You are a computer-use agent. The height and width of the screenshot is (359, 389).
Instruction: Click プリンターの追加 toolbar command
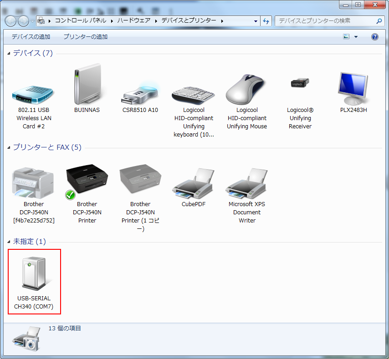pos(86,37)
